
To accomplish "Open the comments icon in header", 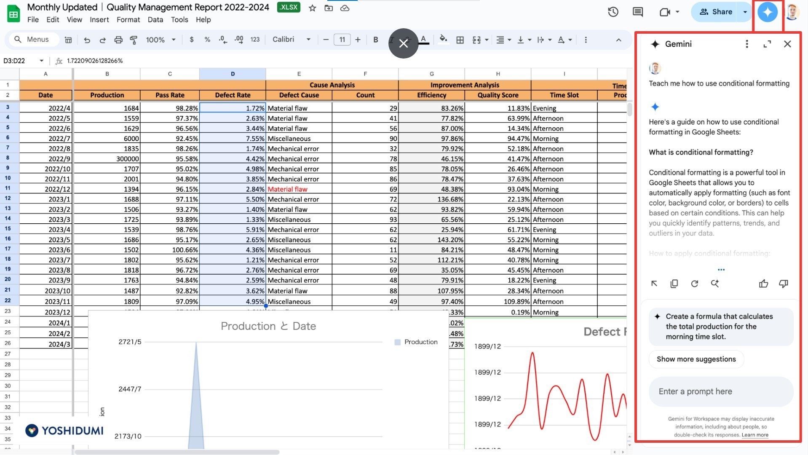I will tap(638, 12).
